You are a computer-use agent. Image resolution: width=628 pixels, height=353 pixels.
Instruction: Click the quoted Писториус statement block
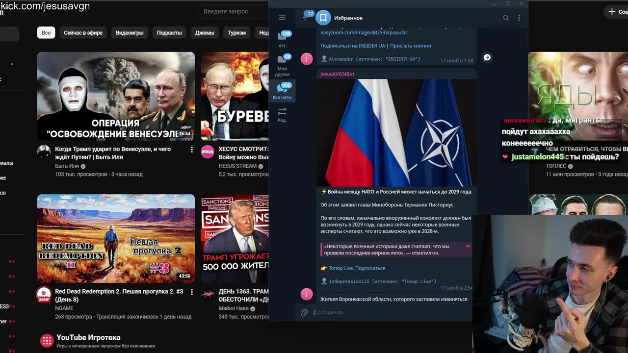click(x=395, y=250)
